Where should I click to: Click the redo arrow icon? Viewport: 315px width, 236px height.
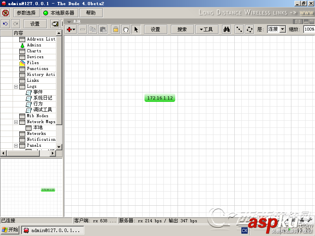(x=15, y=24)
